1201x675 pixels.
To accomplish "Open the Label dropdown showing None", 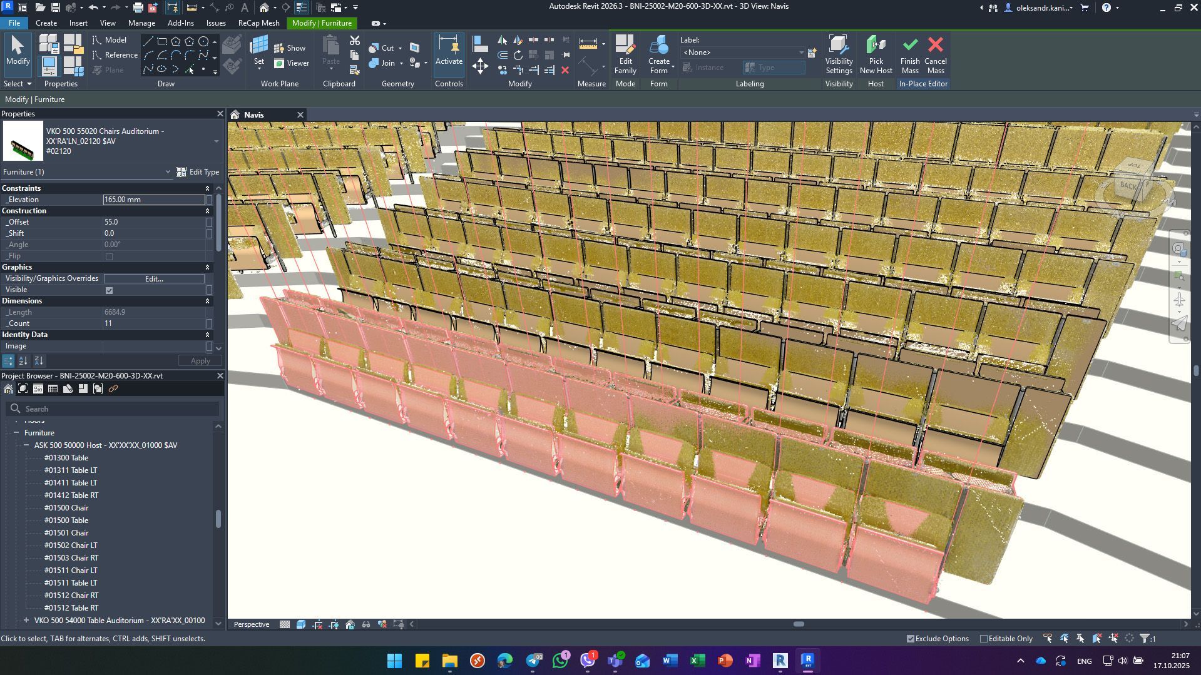I will [742, 53].
